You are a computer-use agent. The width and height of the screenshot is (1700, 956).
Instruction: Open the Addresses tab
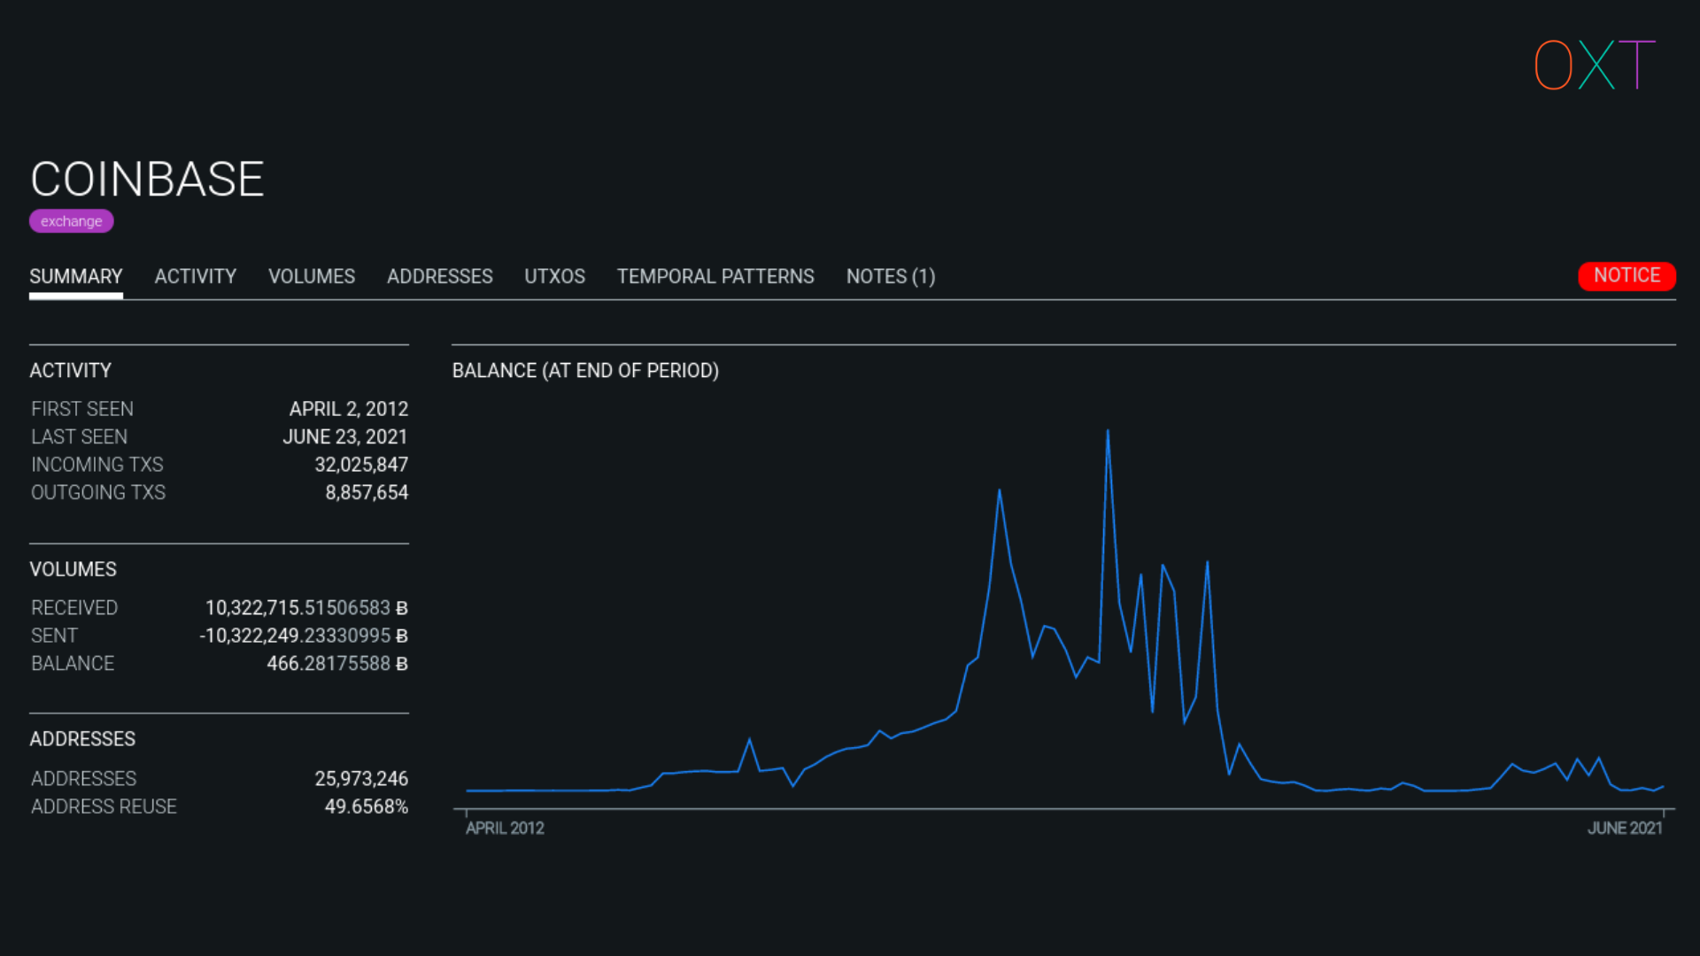[439, 276]
